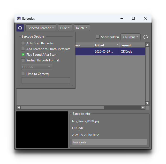Viewport: 166px width, 164px height.
Task: Click the vertical scrollbar down arrow
Action: point(147,103)
